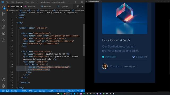Screen dimensions: 170x95
Task: Click the split editor right icon
Action: (78, 6)
